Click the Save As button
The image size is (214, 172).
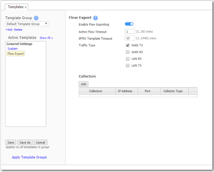click(25, 142)
